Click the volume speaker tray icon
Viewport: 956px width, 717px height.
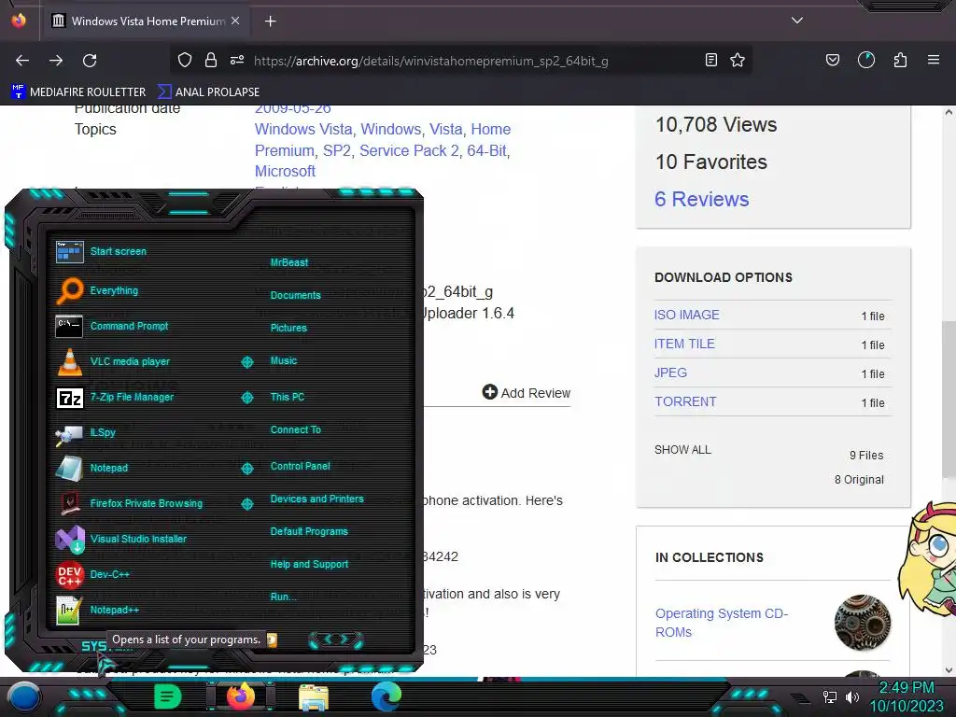coord(851,696)
